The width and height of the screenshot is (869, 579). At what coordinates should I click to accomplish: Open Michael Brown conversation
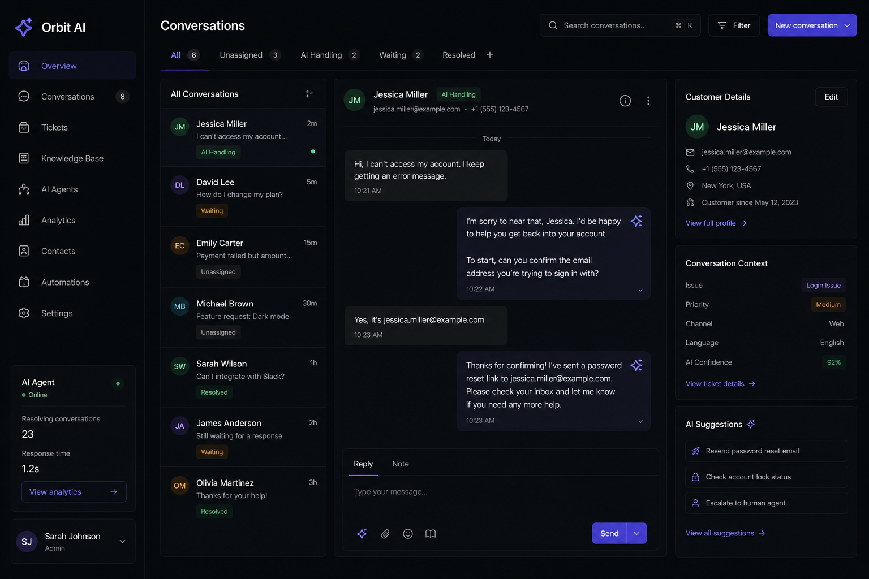pos(243,318)
